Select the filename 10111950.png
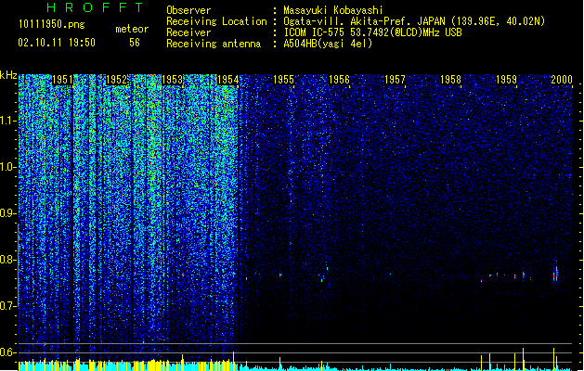 tap(52, 24)
